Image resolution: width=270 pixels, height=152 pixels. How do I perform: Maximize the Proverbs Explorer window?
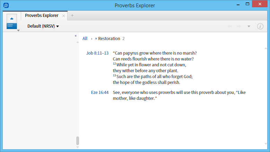(247, 4)
